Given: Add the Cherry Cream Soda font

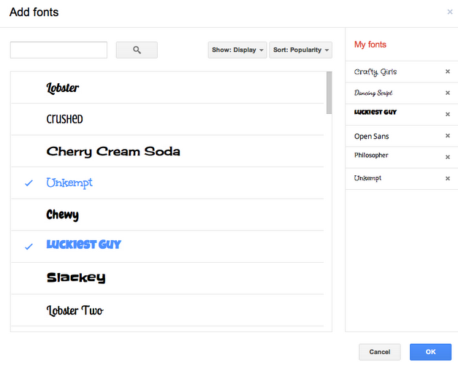Looking at the screenshot, I should (113, 152).
